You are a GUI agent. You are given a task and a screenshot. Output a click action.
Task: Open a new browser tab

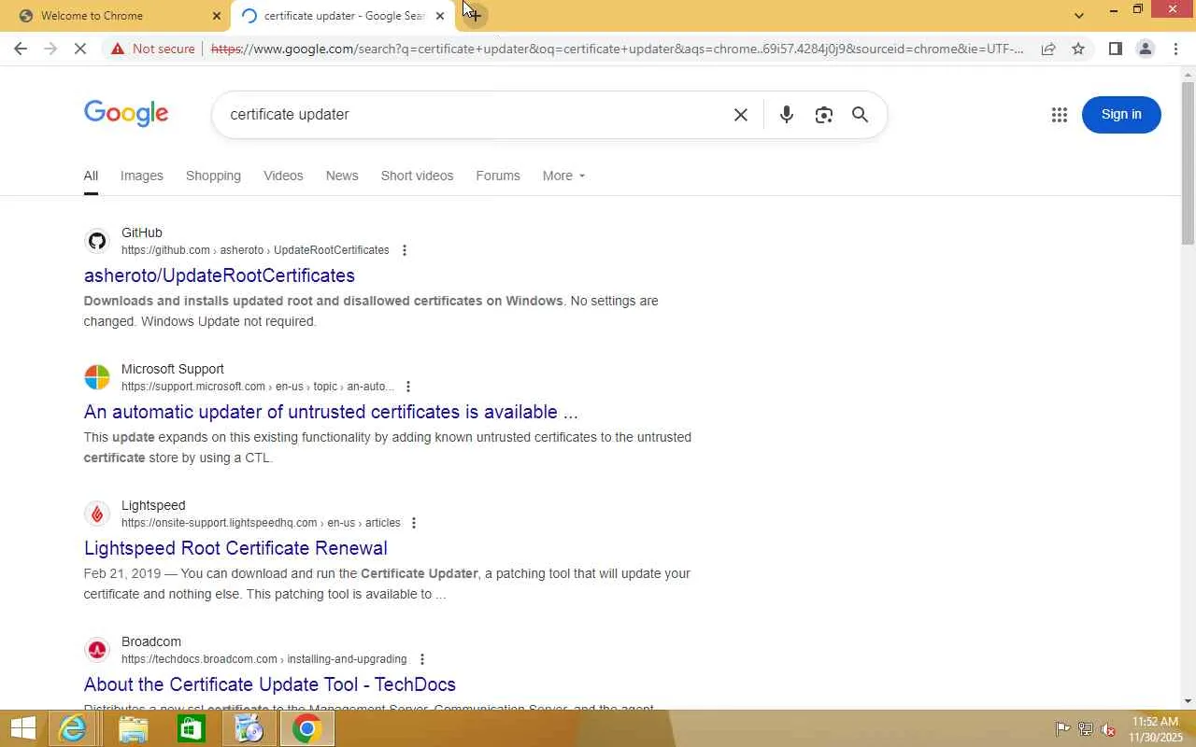coord(475,15)
